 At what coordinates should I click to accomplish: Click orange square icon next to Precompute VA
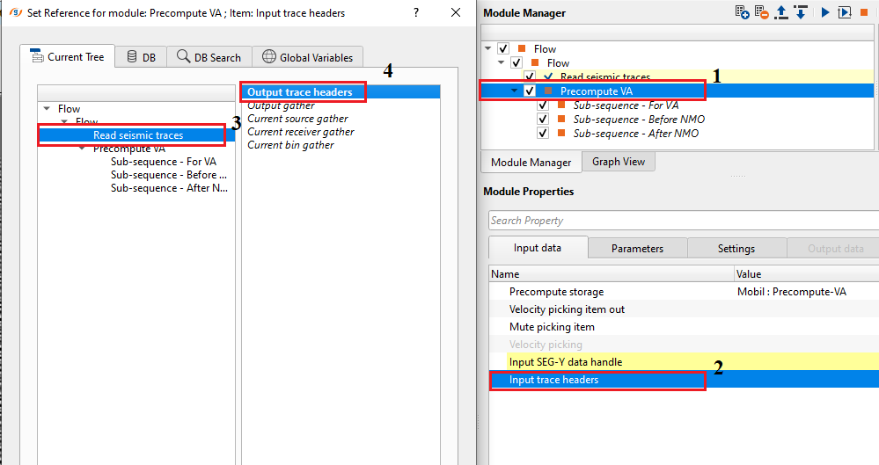coord(547,91)
